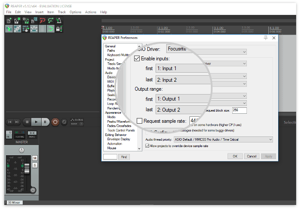The height and width of the screenshot is (210, 300).
Task: Pin the REAPER Preferences window
Action: [266, 38]
